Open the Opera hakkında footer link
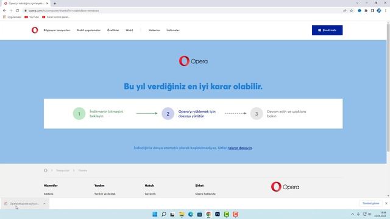Viewport: 390px width, 219px height. click(205, 193)
